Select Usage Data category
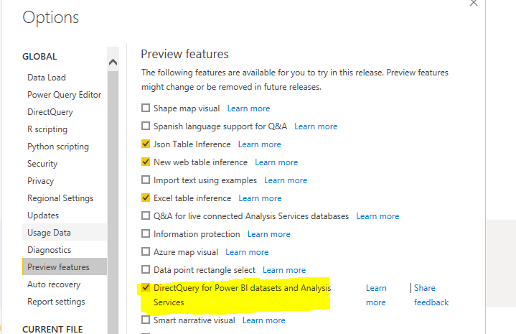This screenshot has width=516, height=334. [65, 233]
